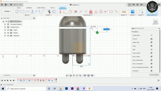161x91 pixels.
Task: Apply Parallel constraint
Action: [81, 12]
